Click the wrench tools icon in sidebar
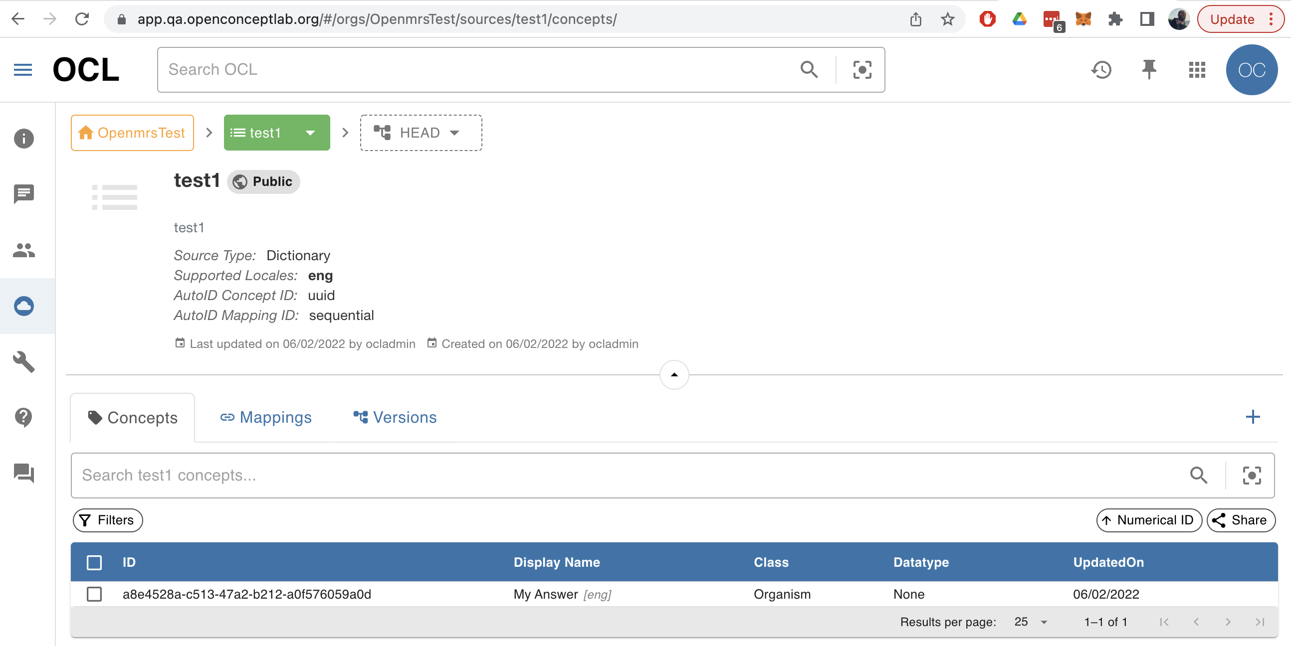Screen dimensions: 1291x646 tap(23, 362)
